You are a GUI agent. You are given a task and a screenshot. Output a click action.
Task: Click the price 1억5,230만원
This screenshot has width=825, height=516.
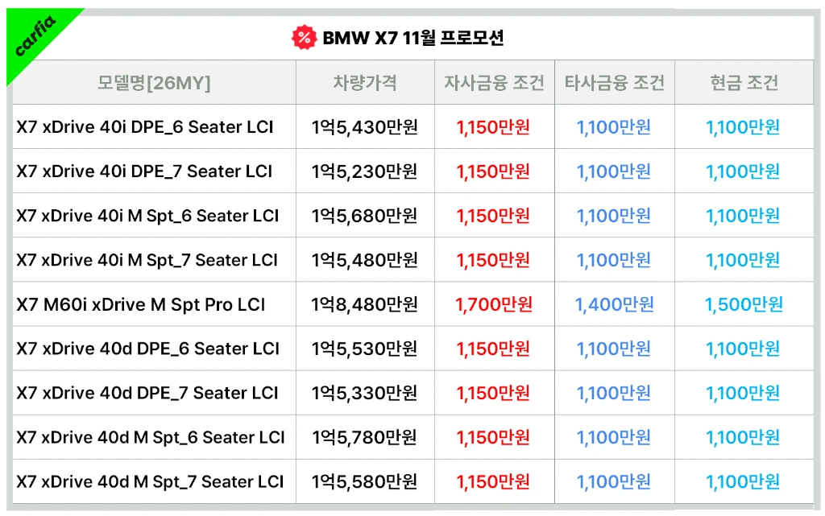(x=365, y=171)
